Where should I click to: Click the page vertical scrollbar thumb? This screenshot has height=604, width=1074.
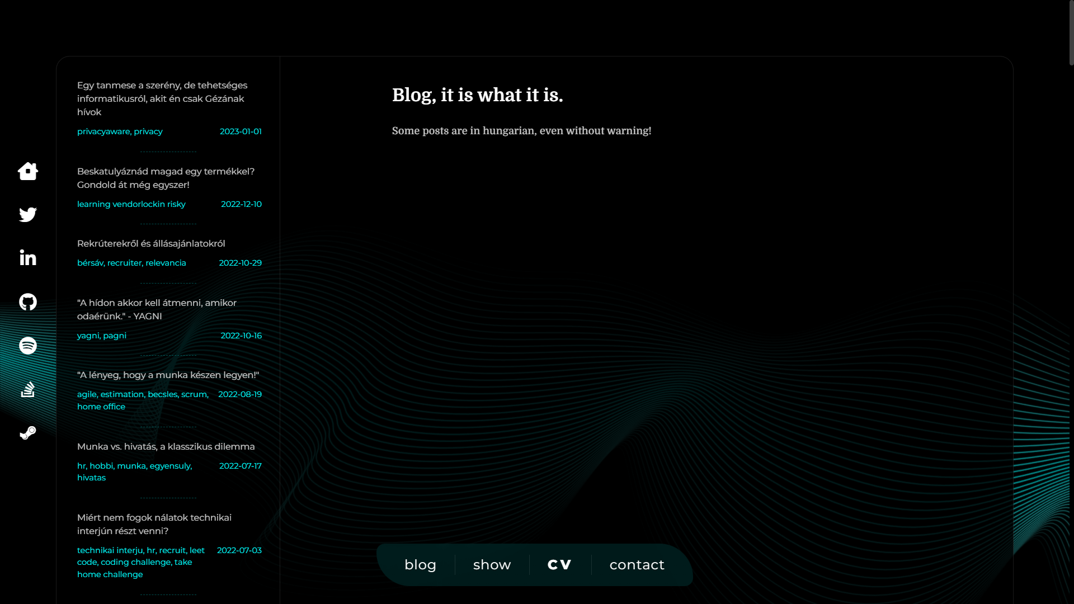pyautogui.click(x=1071, y=34)
